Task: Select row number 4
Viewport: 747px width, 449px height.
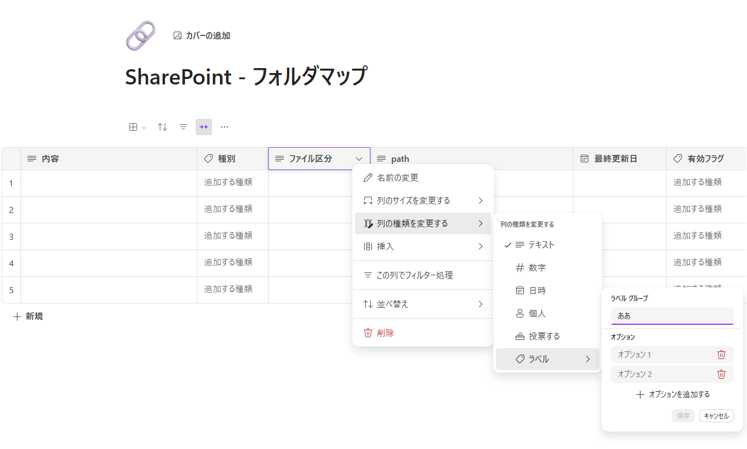Action: [x=11, y=263]
